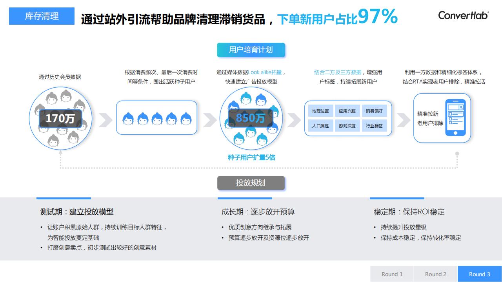Viewport: 502px width, 282px height.
Task: Click the 结合二方及三方数据 highlighted text
Action: [338, 72]
